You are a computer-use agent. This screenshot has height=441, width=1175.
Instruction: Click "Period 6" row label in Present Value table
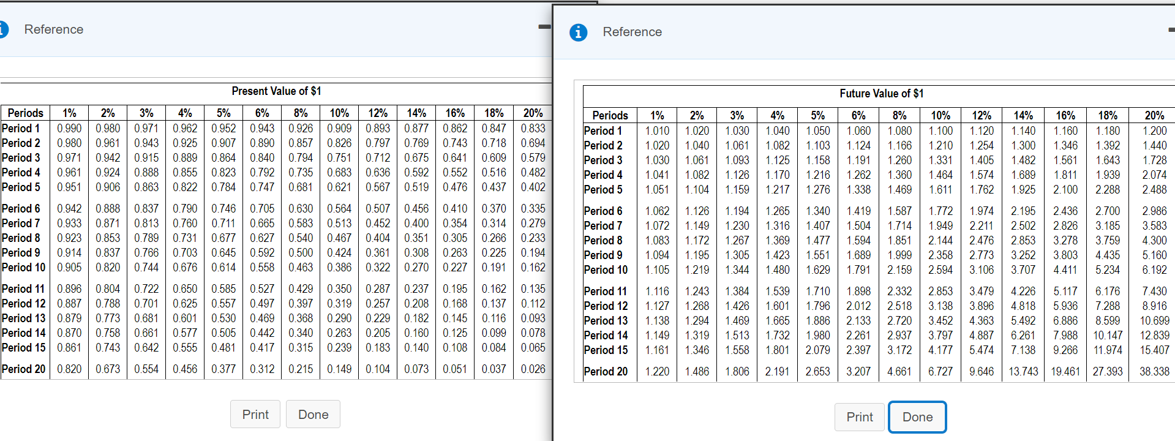click(x=21, y=208)
